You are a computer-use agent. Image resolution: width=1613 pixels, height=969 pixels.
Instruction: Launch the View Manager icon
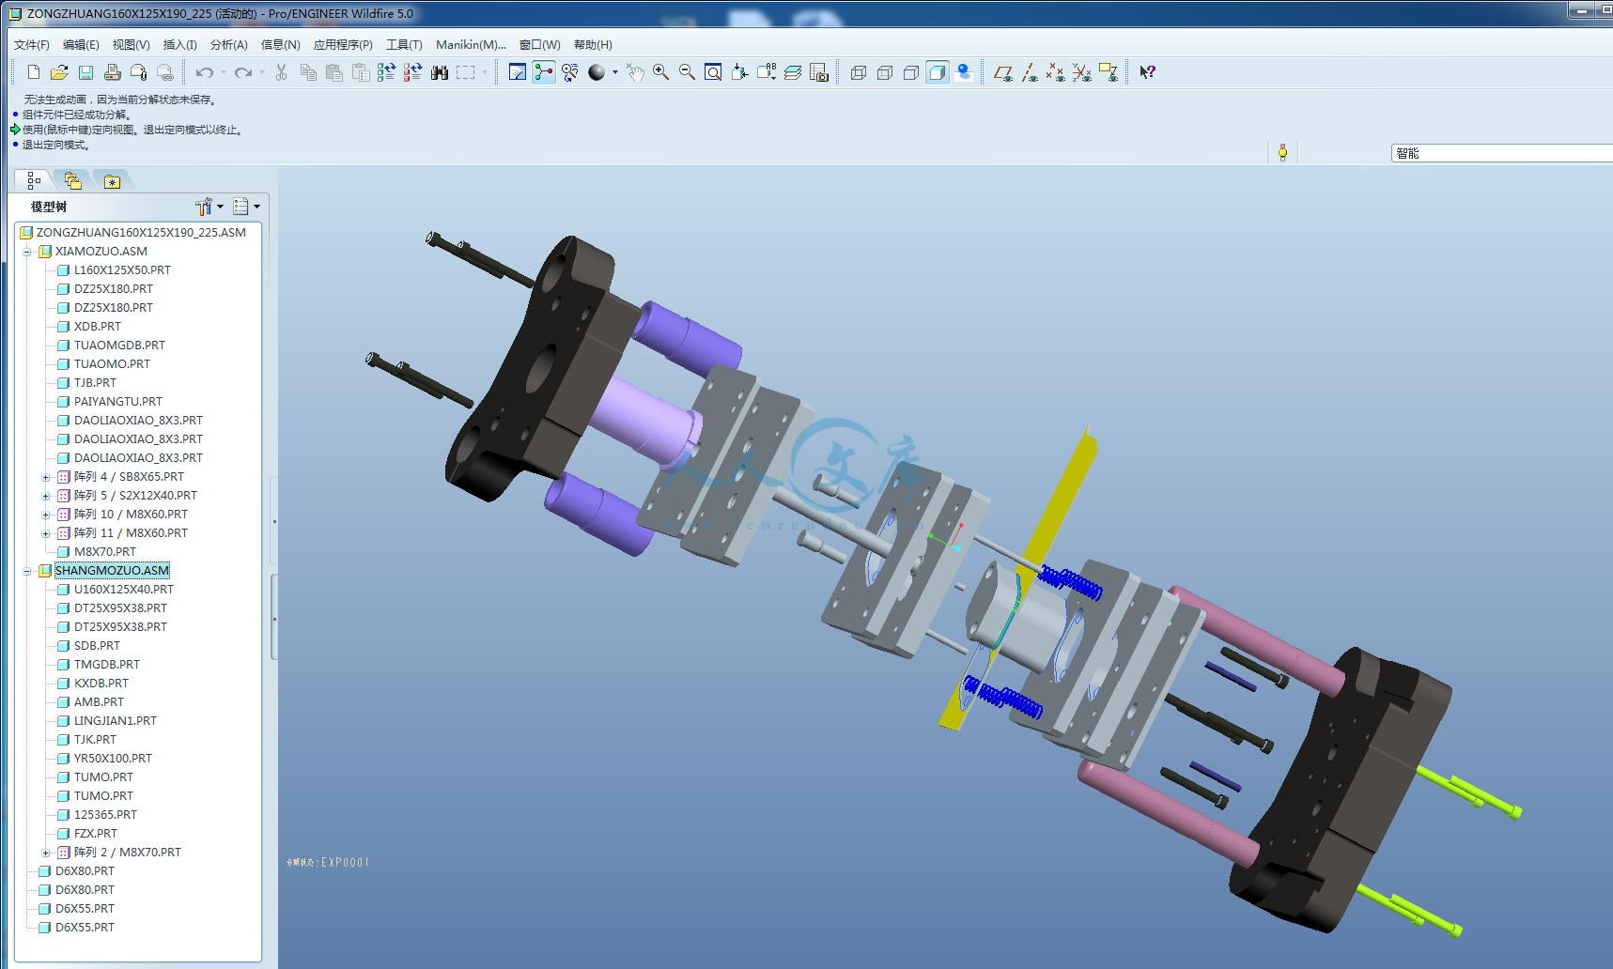tap(819, 72)
